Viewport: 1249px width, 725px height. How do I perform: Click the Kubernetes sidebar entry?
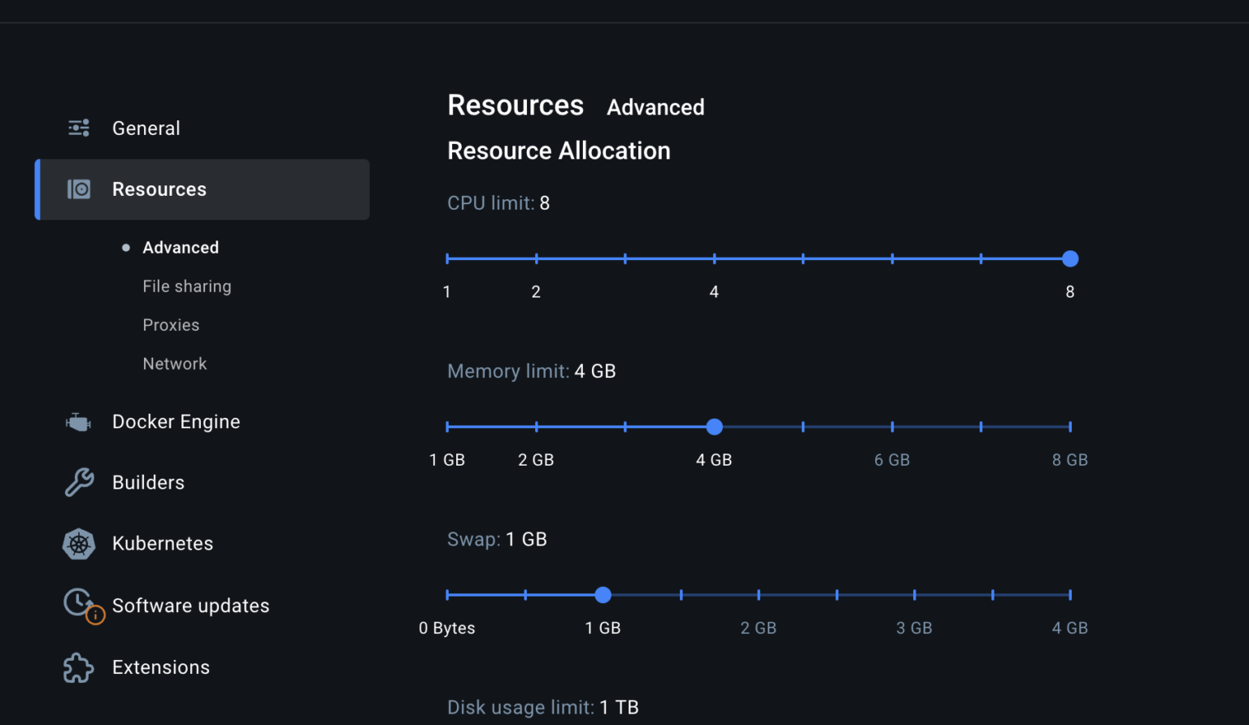(163, 544)
